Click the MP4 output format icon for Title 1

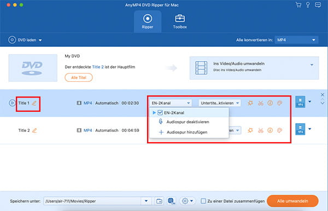coord(300,102)
